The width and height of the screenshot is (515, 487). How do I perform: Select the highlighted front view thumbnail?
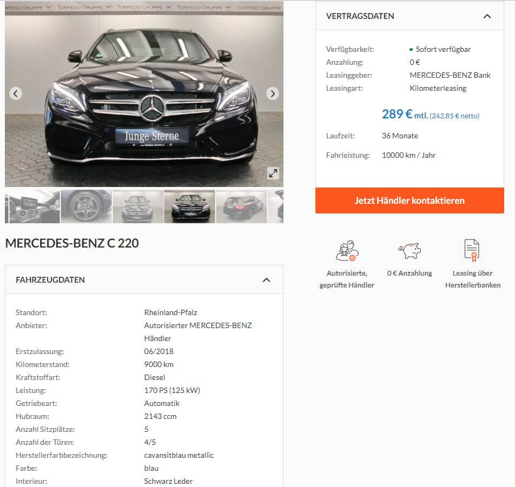[x=189, y=206]
